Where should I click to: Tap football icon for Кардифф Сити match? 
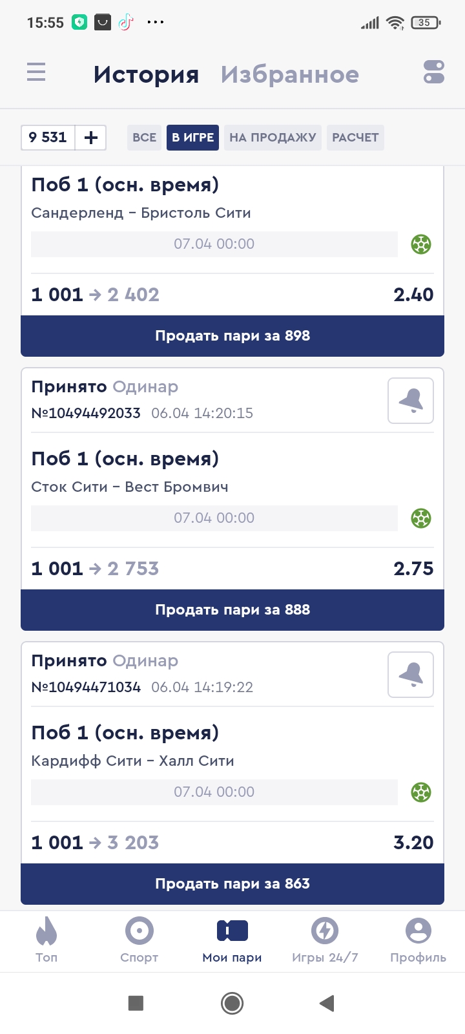421,792
